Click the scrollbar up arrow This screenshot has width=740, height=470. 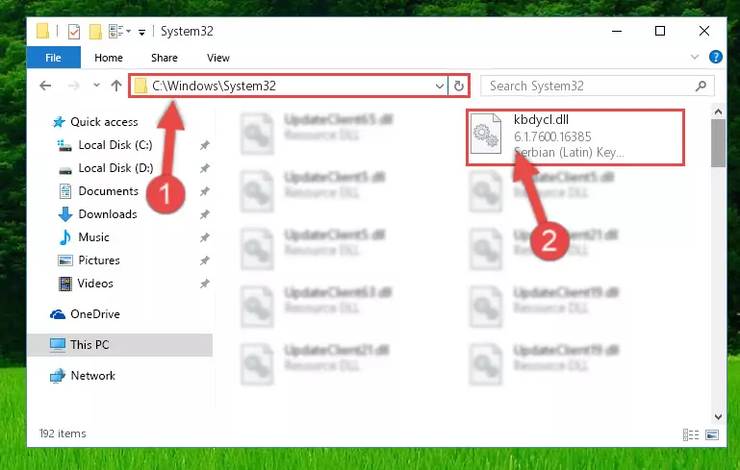click(x=718, y=112)
